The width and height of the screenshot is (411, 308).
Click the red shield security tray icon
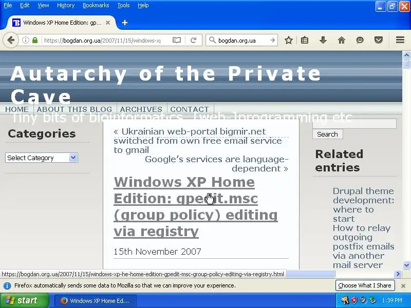354,300
